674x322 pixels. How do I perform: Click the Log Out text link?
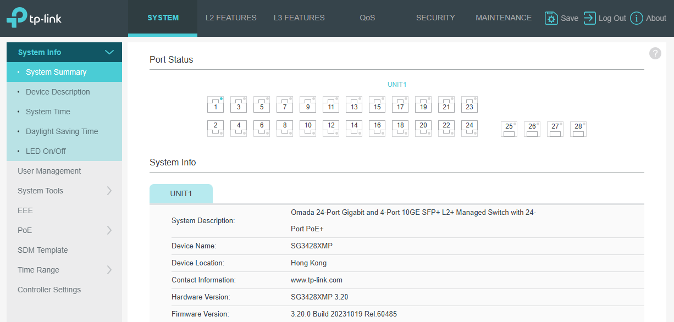[x=612, y=18]
